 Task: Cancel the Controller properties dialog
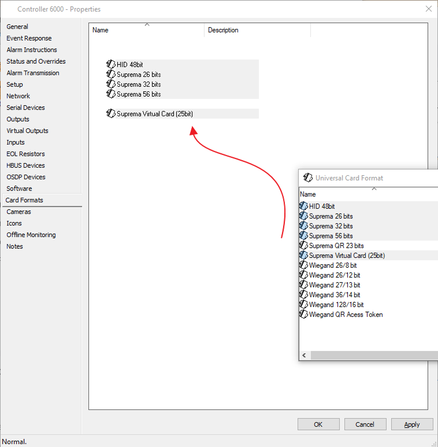coord(365,424)
